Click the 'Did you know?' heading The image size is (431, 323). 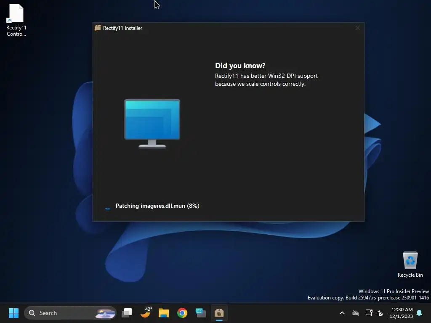[x=240, y=66]
